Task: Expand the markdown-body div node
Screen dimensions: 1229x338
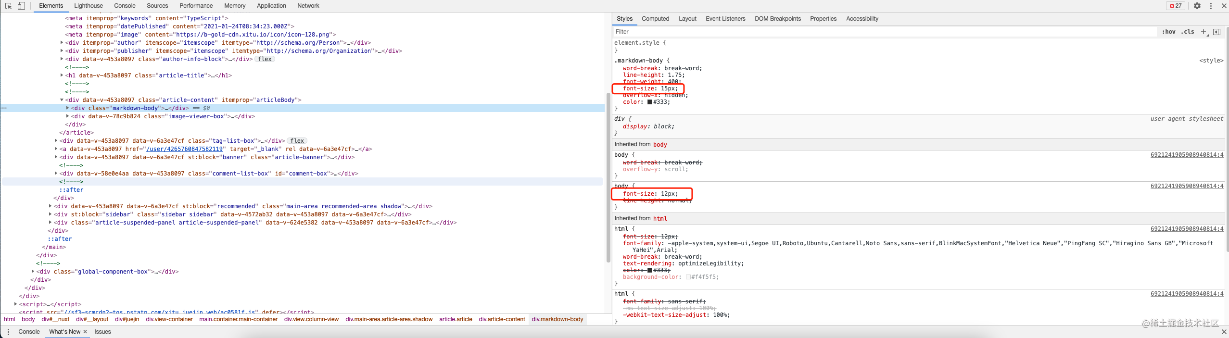Action: click(x=67, y=108)
